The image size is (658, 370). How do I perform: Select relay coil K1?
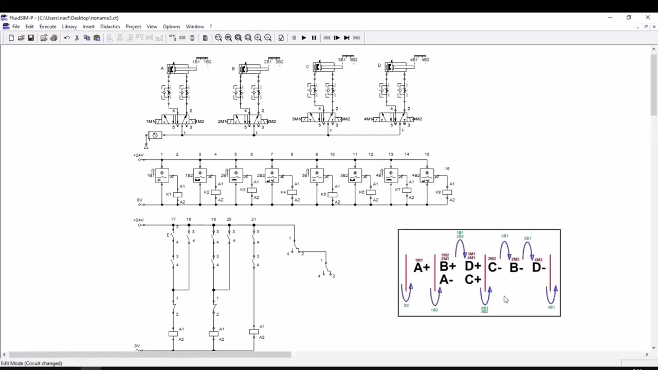point(177,195)
